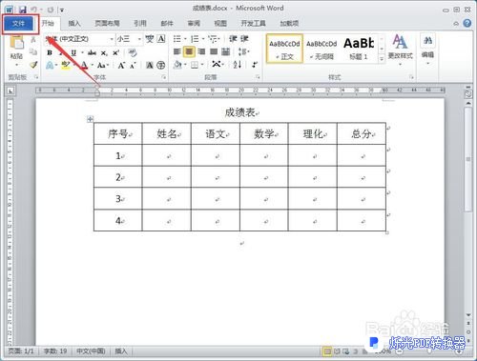The image size is (477, 361).
Task: Toggle Bold formatting
Action: (x=50, y=52)
